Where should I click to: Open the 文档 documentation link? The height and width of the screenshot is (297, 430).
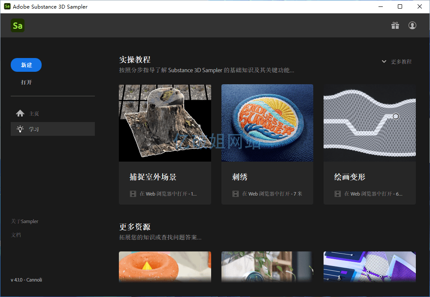point(16,235)
